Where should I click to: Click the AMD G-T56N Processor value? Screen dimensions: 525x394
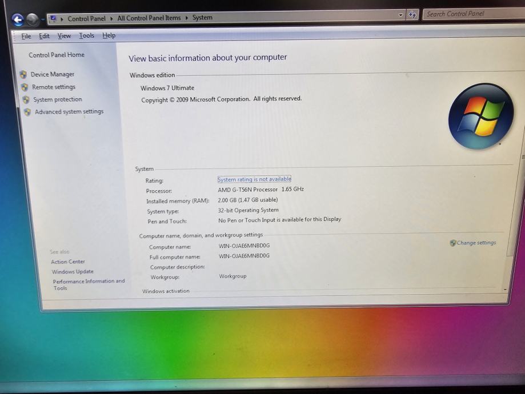click(261, 190)
